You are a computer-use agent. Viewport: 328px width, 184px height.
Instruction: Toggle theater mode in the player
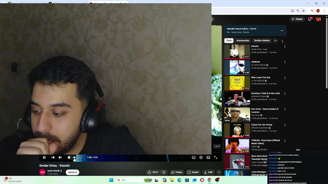pyautogui.click(x=208, y=157)
